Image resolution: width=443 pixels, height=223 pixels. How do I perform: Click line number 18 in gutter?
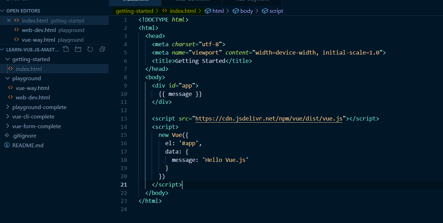point(124,160)
